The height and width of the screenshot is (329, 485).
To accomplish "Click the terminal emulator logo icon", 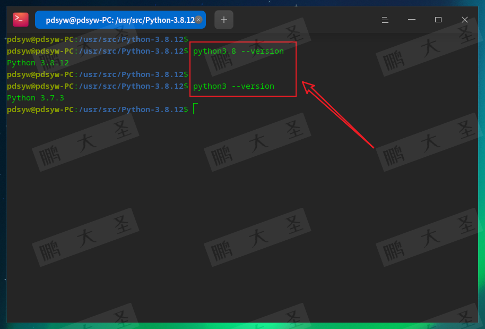I will click(20, 19).
